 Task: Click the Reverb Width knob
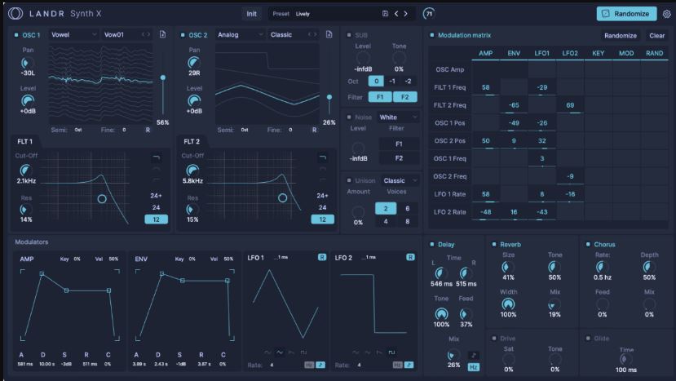click(508, 304)
